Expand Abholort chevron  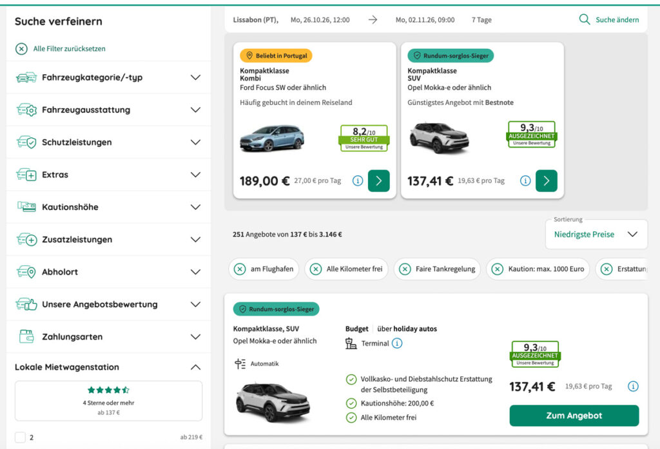(x=195, y=272)
